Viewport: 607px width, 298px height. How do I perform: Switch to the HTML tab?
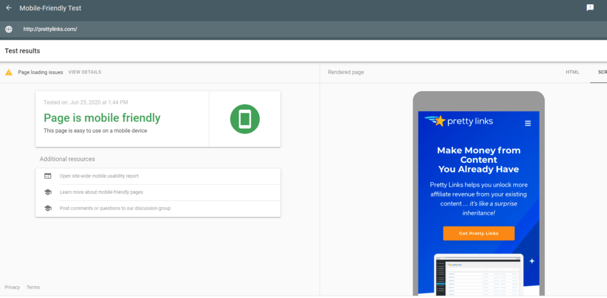[572, 72]
